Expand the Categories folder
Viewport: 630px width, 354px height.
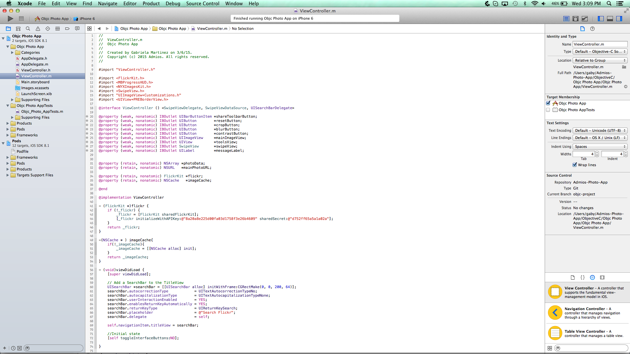point(12,52)
